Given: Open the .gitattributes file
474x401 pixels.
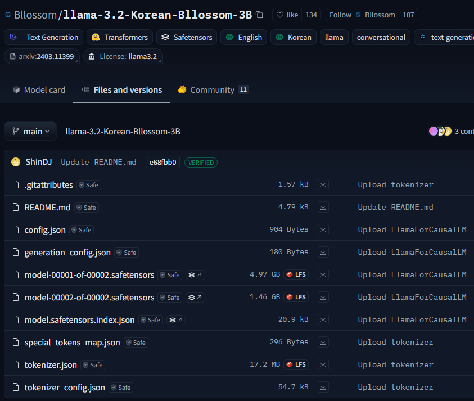Looking at the screenshot, I should tap(49, 185).
